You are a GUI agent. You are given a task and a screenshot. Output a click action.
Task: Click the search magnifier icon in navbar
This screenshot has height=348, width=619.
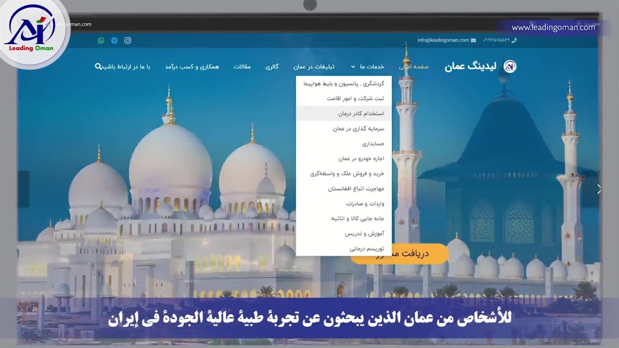click(x=98, y=67)
